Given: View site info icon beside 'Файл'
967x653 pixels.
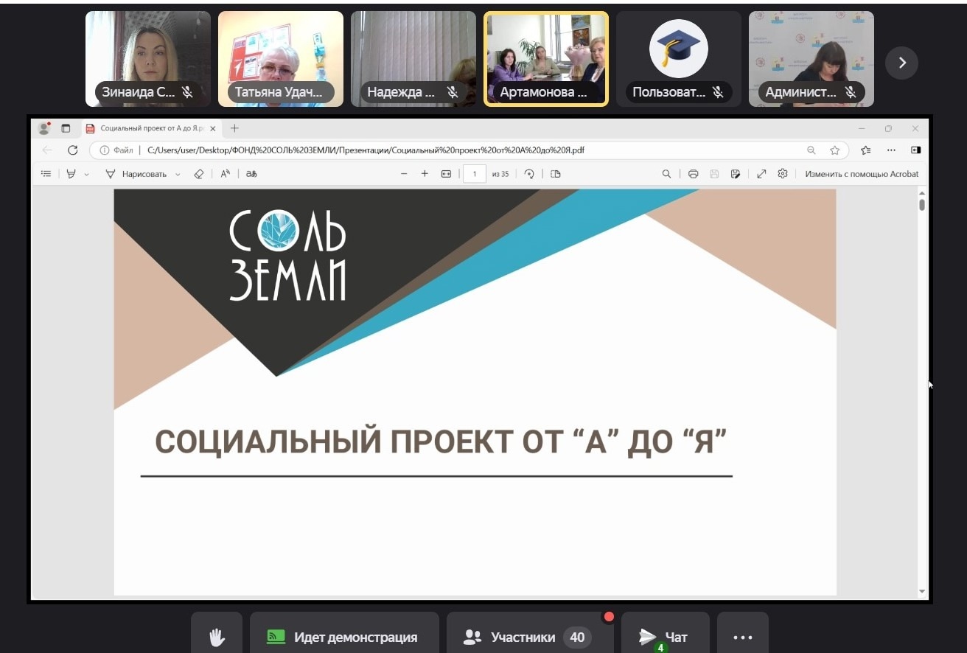Looking at the screenshot, I should (104, 150).
